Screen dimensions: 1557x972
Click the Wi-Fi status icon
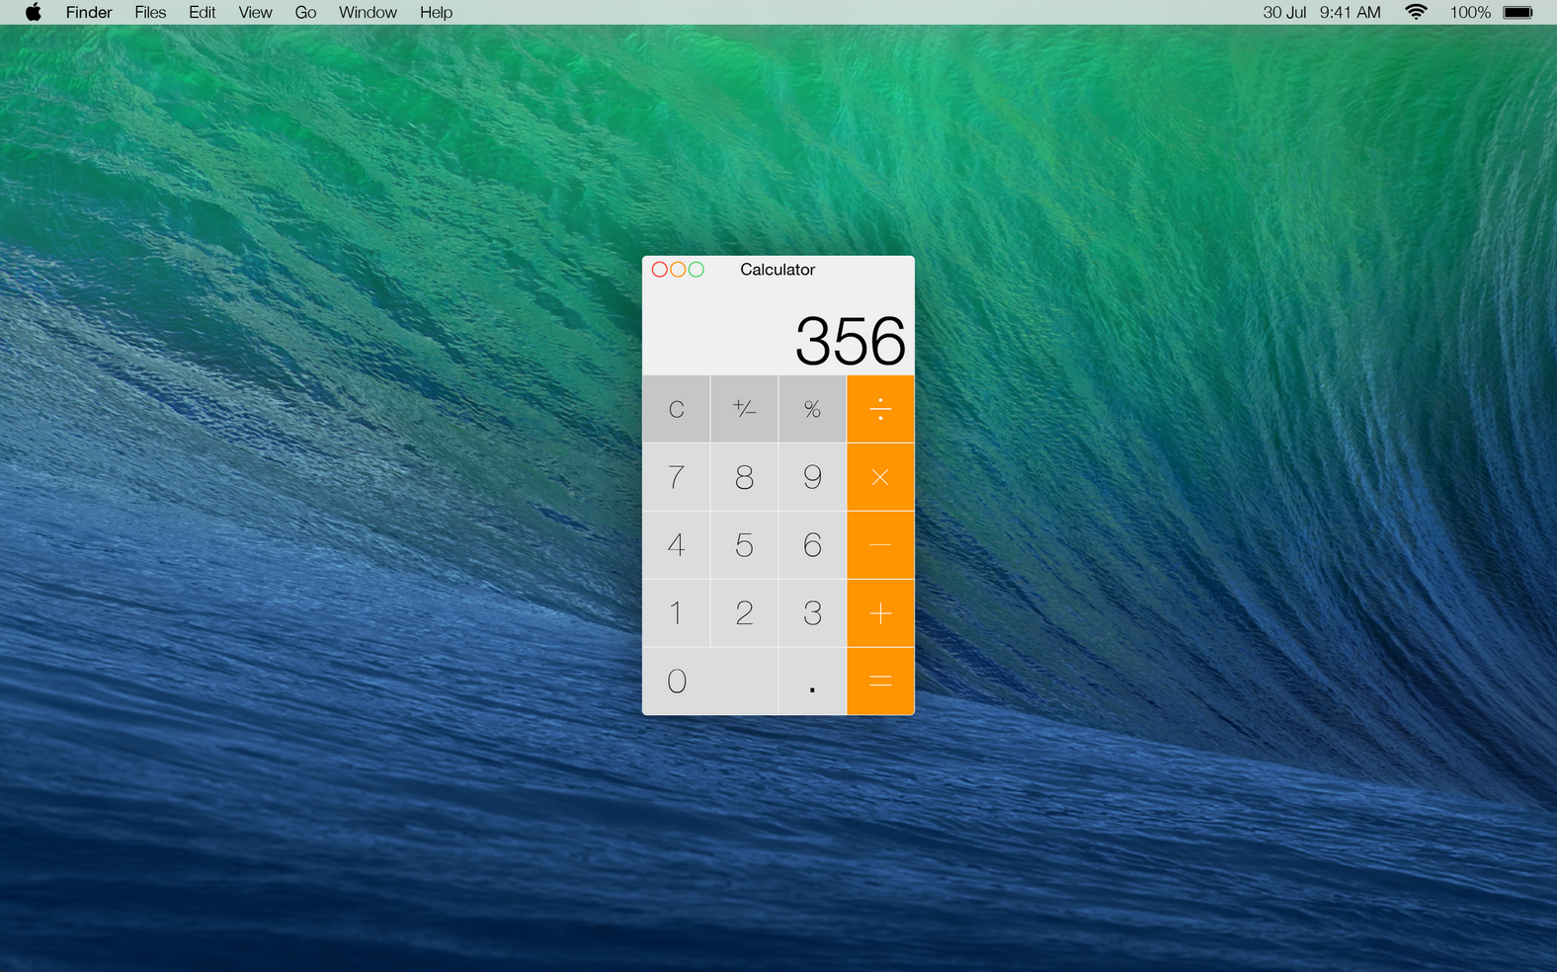[1416, 13]
